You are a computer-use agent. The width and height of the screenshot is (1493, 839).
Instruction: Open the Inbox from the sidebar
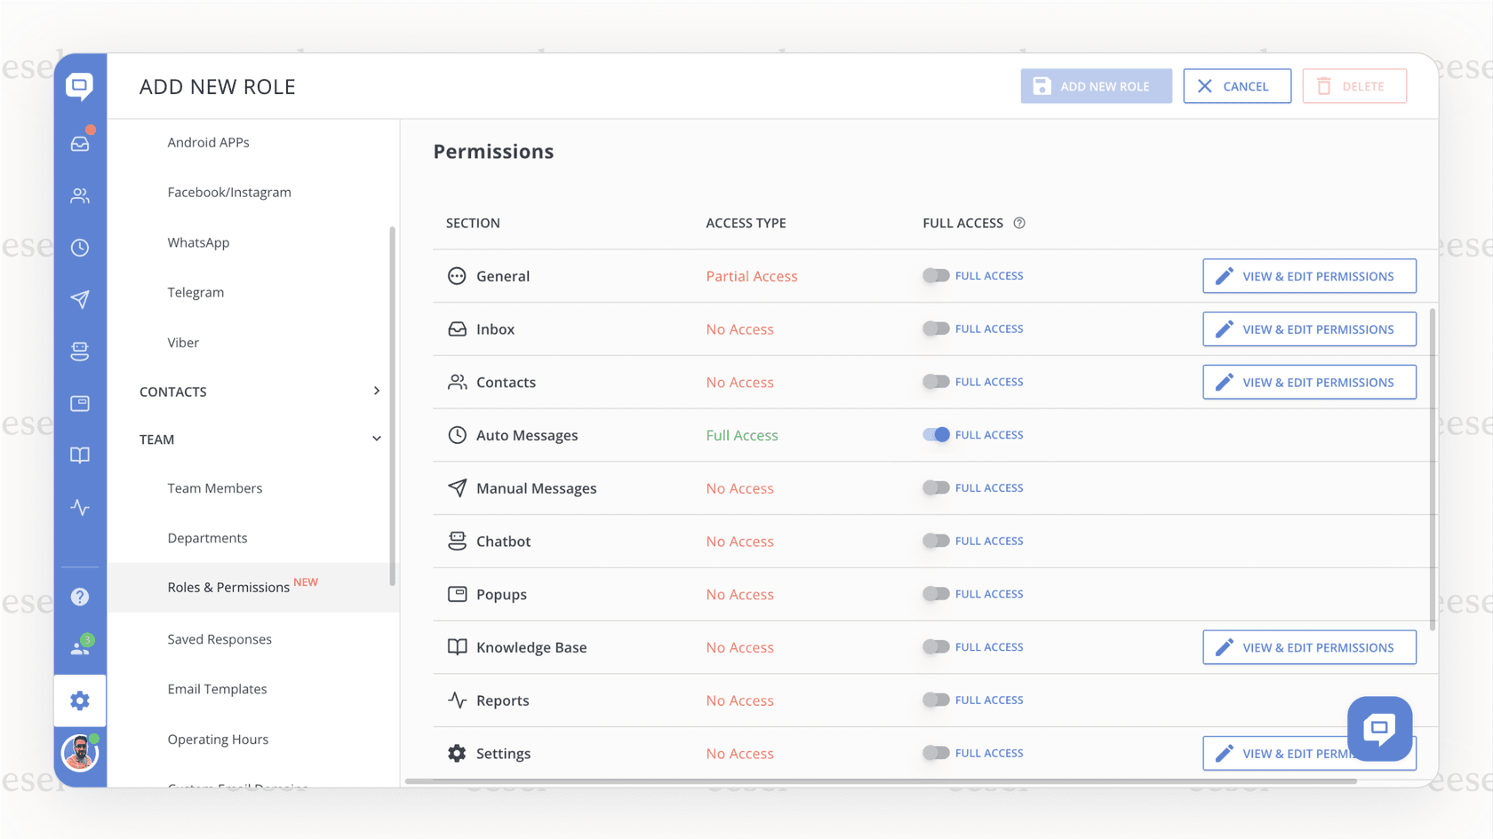(80, 142)
